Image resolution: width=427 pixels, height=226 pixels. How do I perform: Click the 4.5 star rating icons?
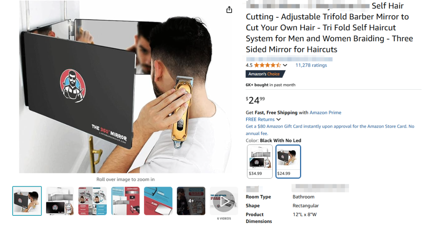point(267,65)
